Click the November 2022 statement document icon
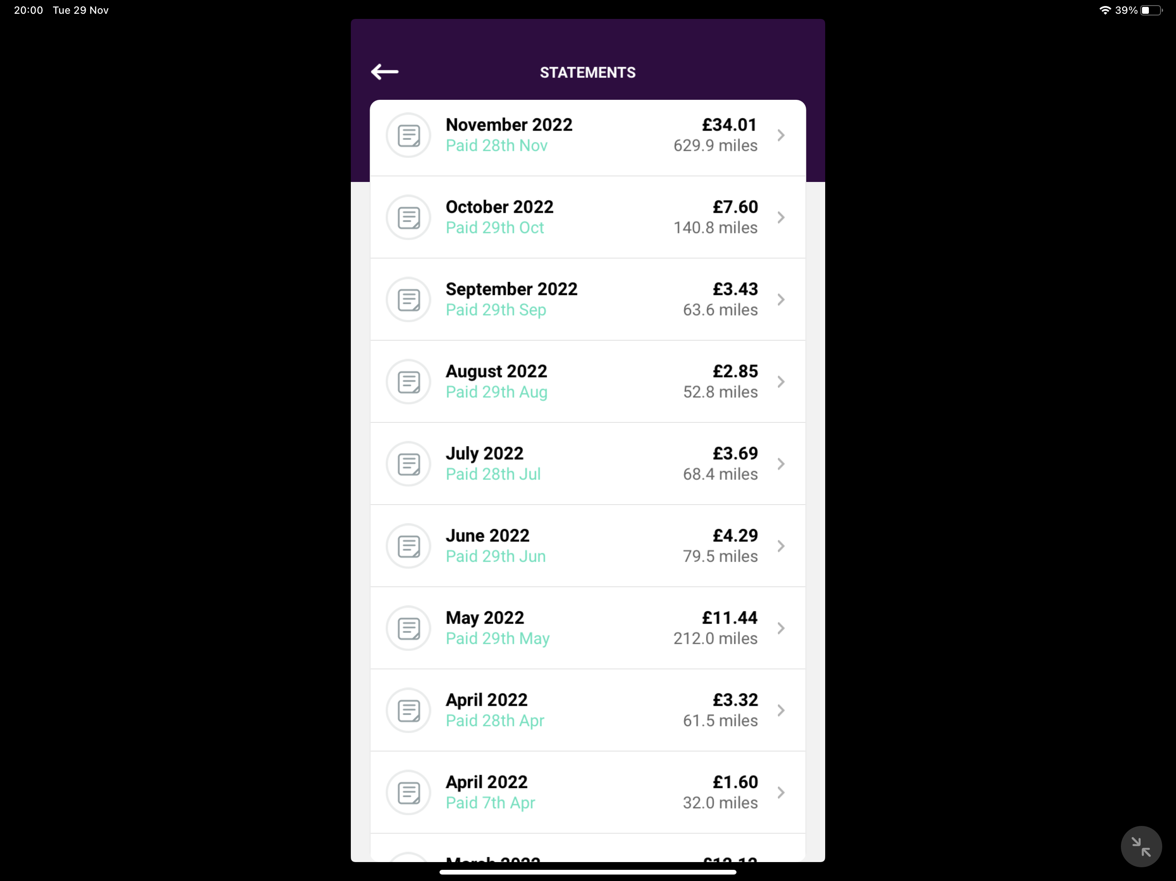The image size is (1176, 881). (x=409, y=136)
